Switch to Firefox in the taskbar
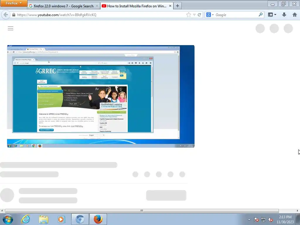This screenshot has height=225, width=300. 98,219
